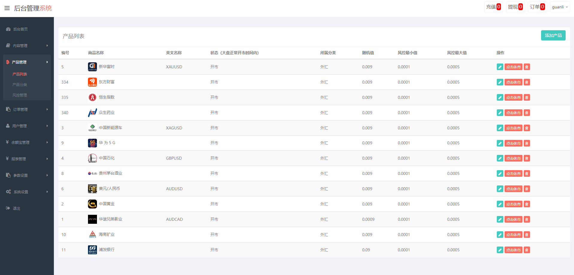Viewport: 574px width, 275px height.
Task: Toggle 华为5G market status via 点击休市
Action: (x=513, y=143)
